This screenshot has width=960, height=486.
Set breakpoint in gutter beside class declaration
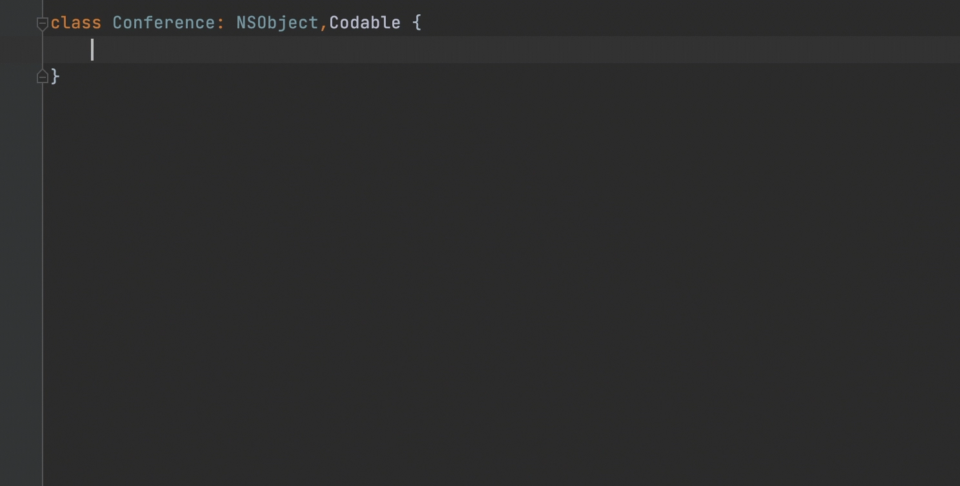[18, 23]
